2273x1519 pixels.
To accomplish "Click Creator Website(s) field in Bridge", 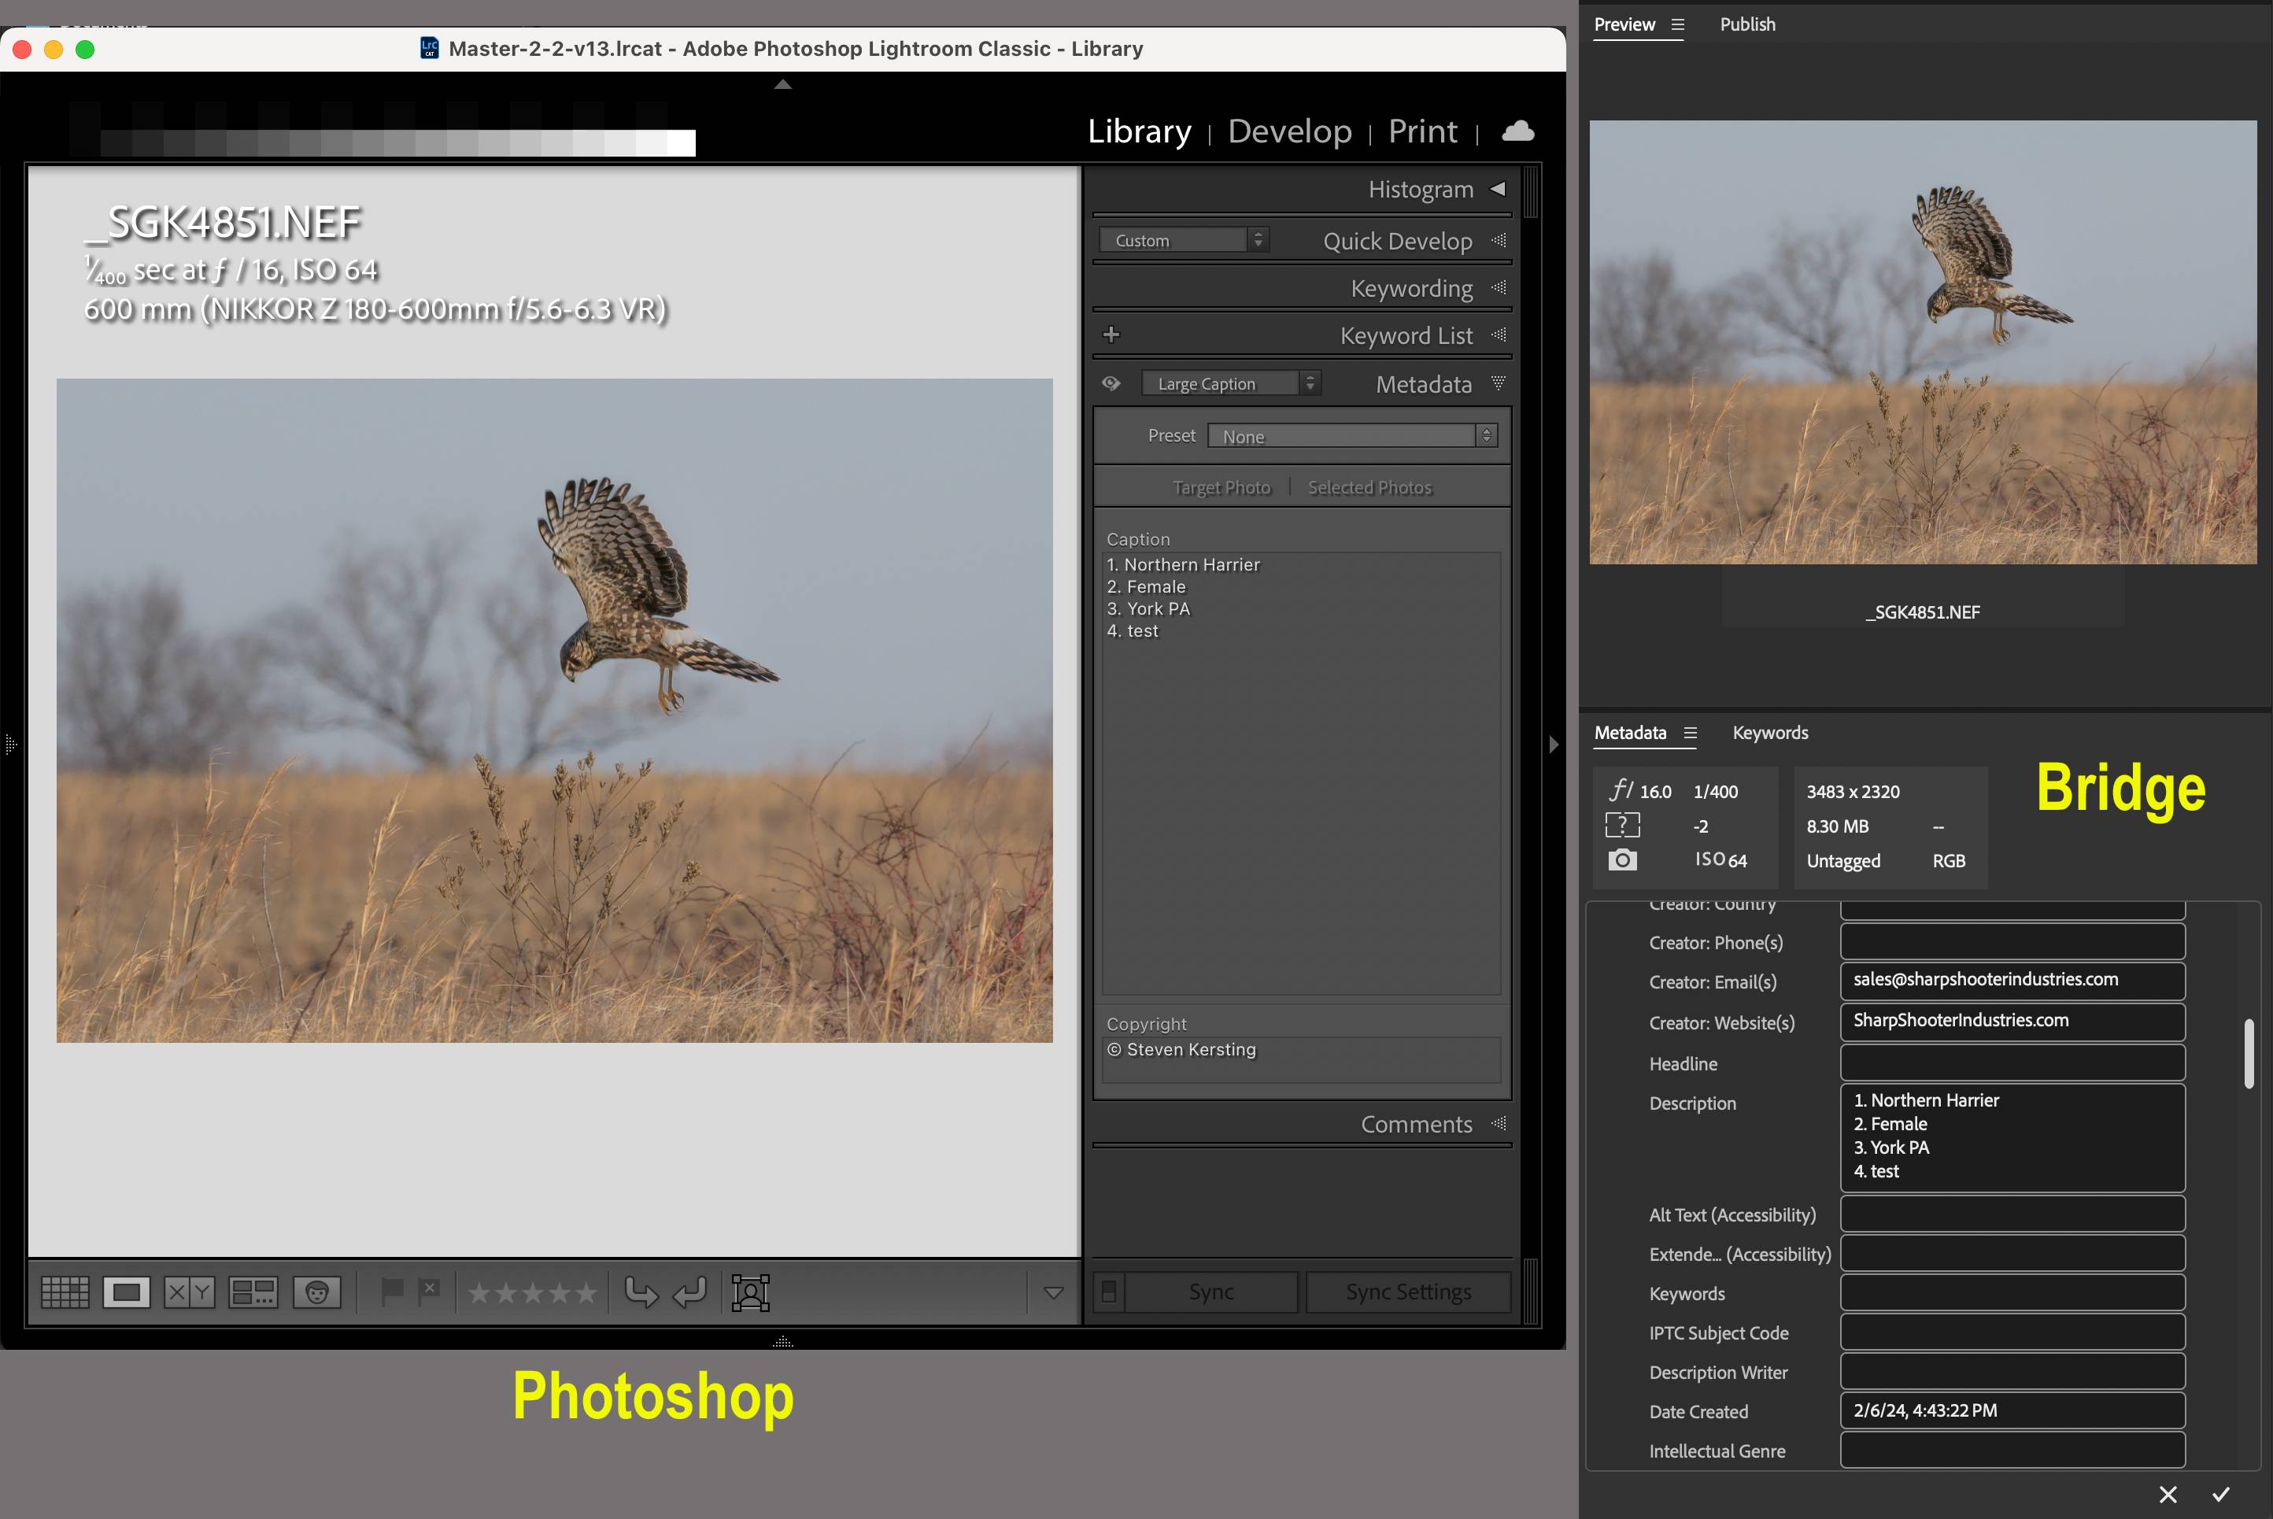I will (2012, 1021).
